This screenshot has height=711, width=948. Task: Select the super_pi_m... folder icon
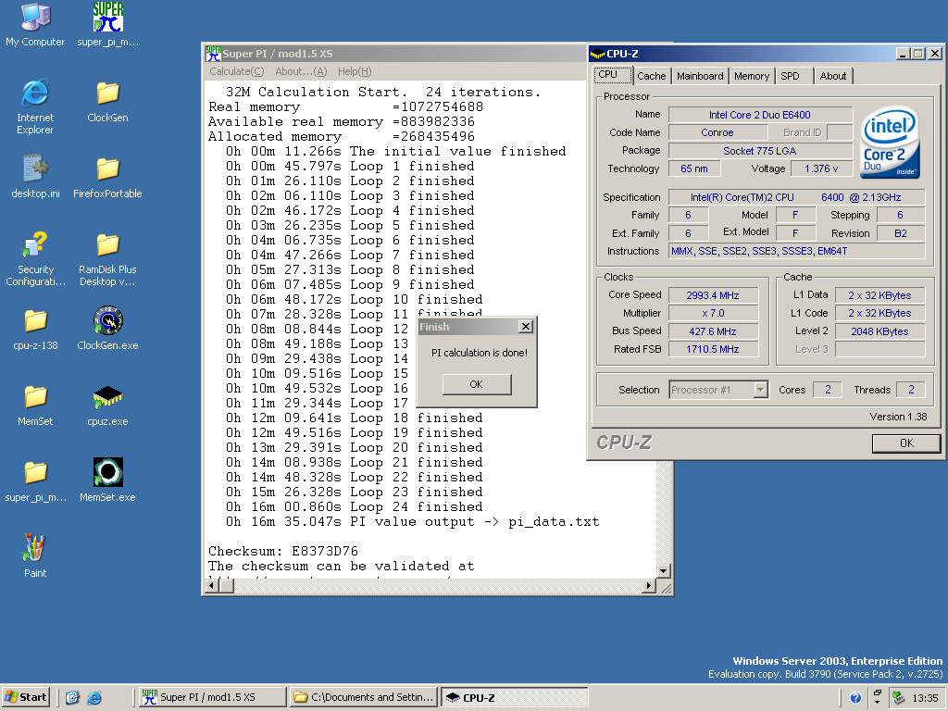35,480
